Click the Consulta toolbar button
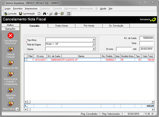159x117 pixels. click(x=10, y=14)
